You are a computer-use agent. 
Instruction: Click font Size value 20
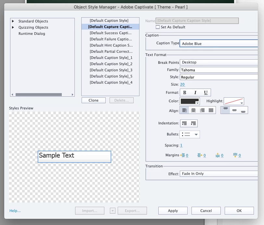182,84
